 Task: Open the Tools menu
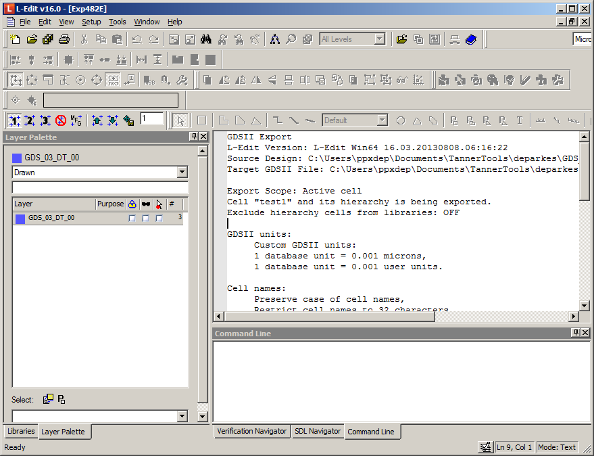[x=118, y=22]
